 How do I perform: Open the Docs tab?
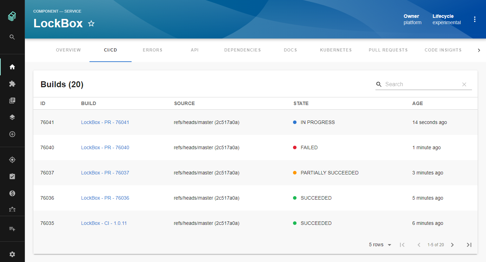[x=291, y=50]
